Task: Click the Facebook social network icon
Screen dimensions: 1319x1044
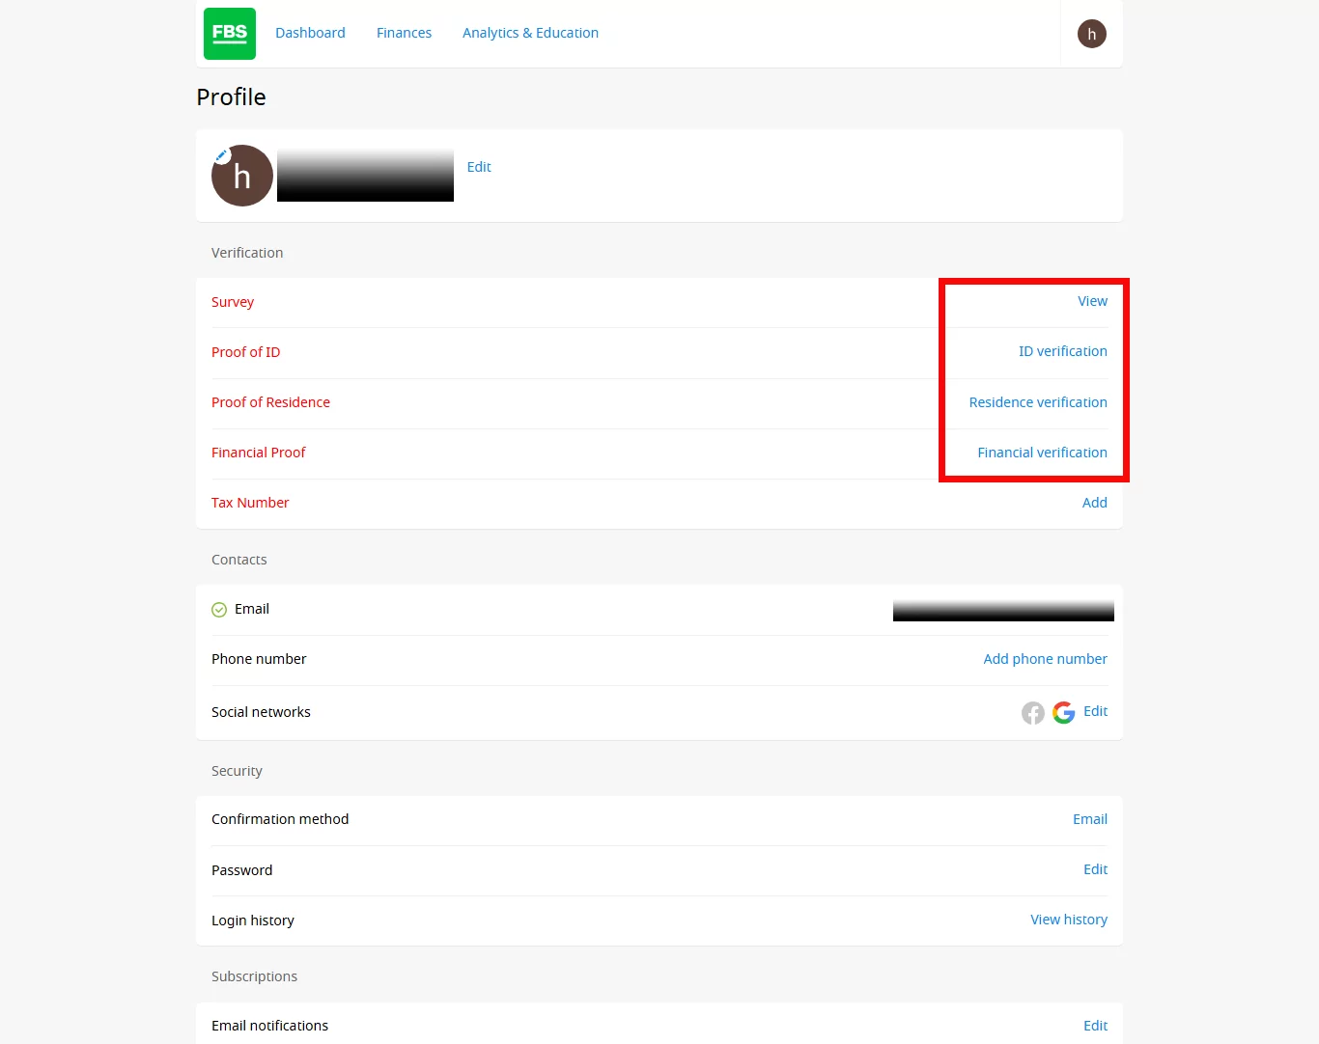Action: (x=1033, y=713)
